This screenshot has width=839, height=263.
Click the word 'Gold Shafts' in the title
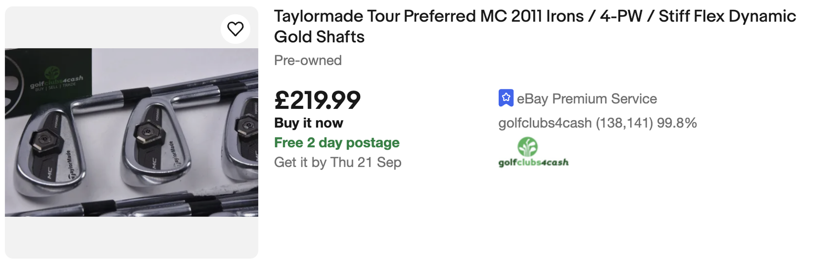319,37
